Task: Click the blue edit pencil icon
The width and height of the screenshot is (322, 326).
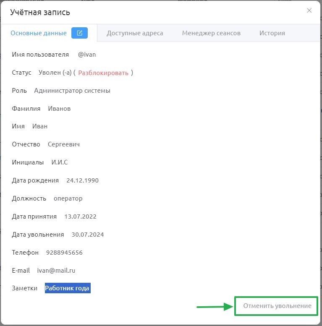Action: (79, 33)
